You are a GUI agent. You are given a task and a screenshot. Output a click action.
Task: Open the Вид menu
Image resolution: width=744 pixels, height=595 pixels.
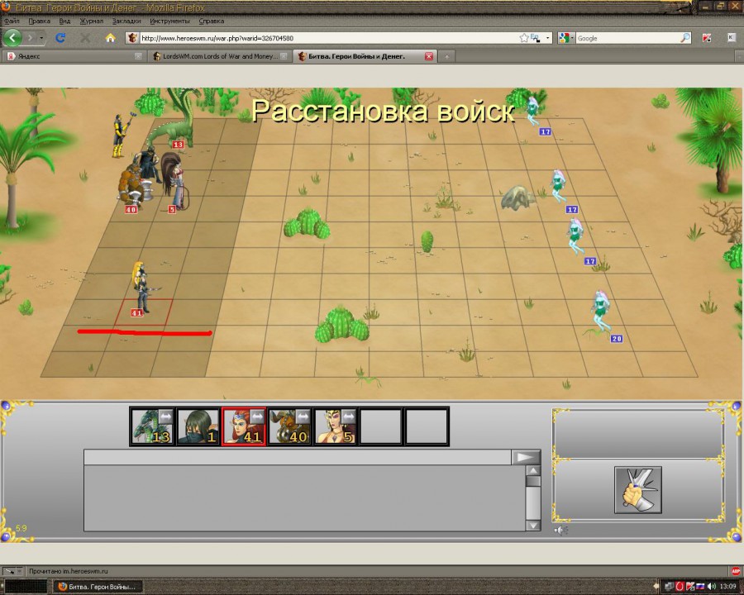[x=64, y=21]
